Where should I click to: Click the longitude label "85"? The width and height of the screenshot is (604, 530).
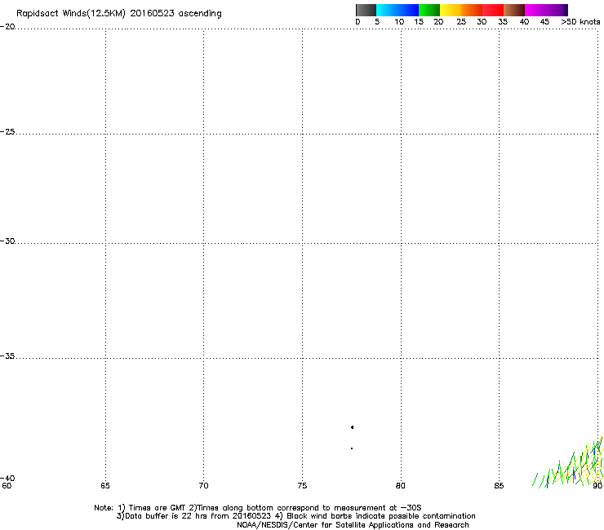click(499, 486)
